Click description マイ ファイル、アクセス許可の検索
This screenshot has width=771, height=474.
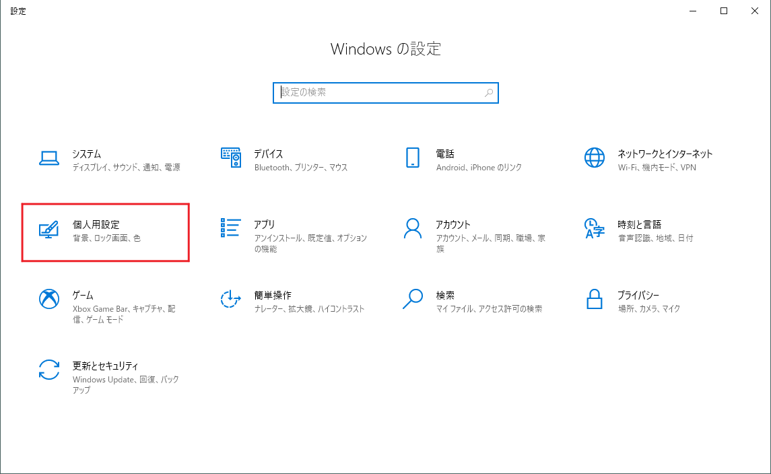490,309
